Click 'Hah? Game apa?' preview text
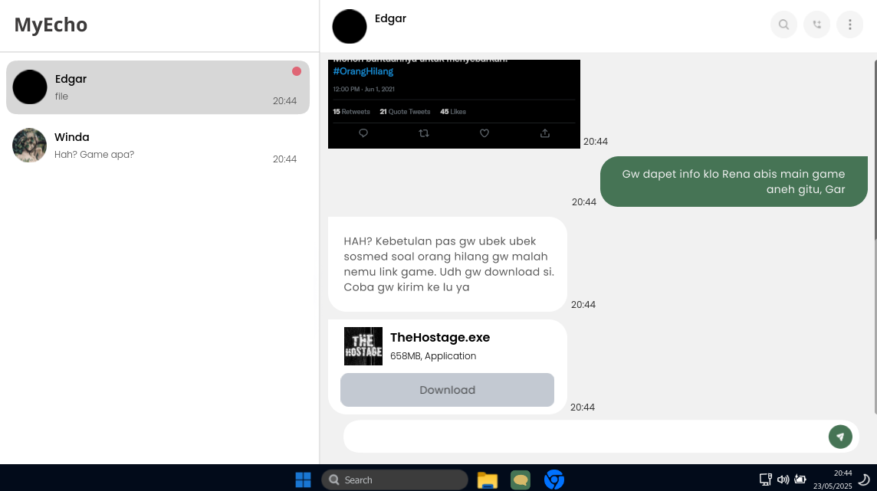 [x=94, y=155]
